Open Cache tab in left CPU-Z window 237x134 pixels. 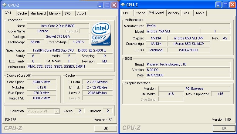[22, 13]
